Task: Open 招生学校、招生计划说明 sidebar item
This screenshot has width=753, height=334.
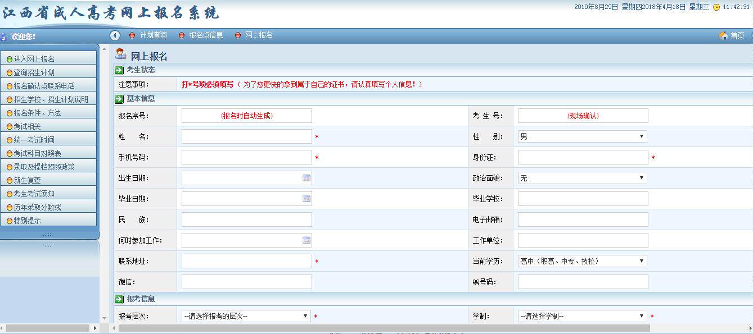Action: 49,99
